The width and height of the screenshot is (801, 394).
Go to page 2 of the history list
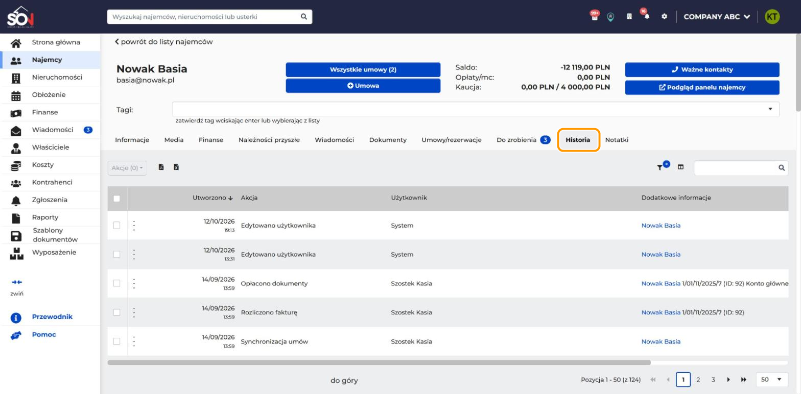click(698, 380)
